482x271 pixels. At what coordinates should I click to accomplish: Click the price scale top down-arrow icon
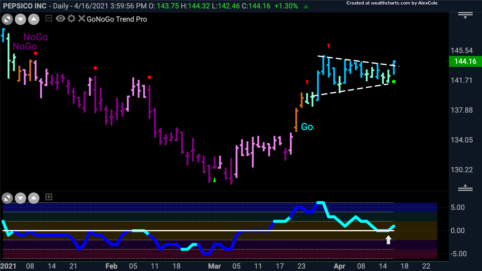tap(465, 15)
